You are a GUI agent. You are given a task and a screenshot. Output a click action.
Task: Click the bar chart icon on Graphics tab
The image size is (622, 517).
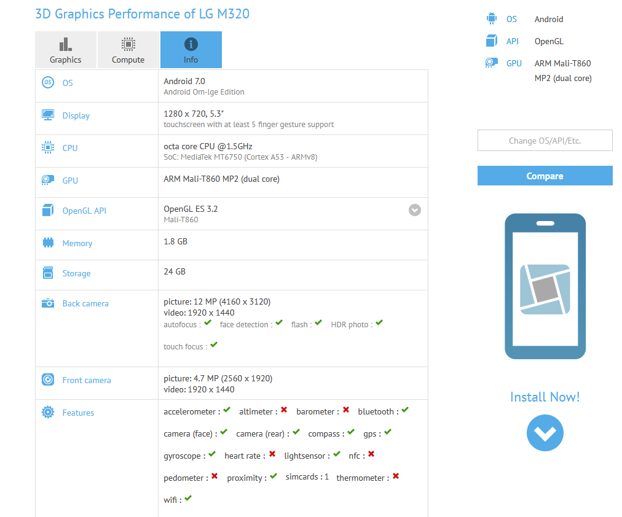pyautogui.click(x=65, y=44)
